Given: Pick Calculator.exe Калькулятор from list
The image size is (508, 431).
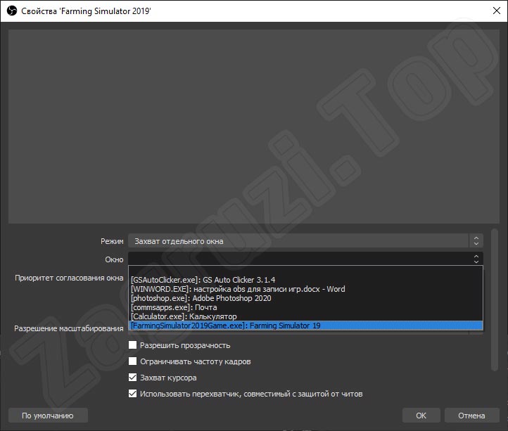Looking at the screenshot, I should [x=305, y=316].
